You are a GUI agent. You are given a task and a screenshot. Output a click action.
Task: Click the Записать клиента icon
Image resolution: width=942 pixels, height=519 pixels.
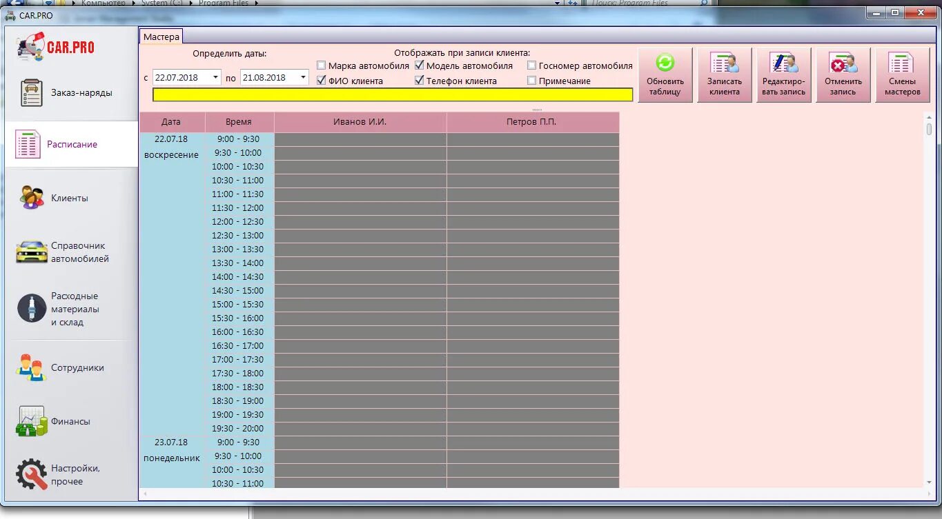(x=725, y=63)
